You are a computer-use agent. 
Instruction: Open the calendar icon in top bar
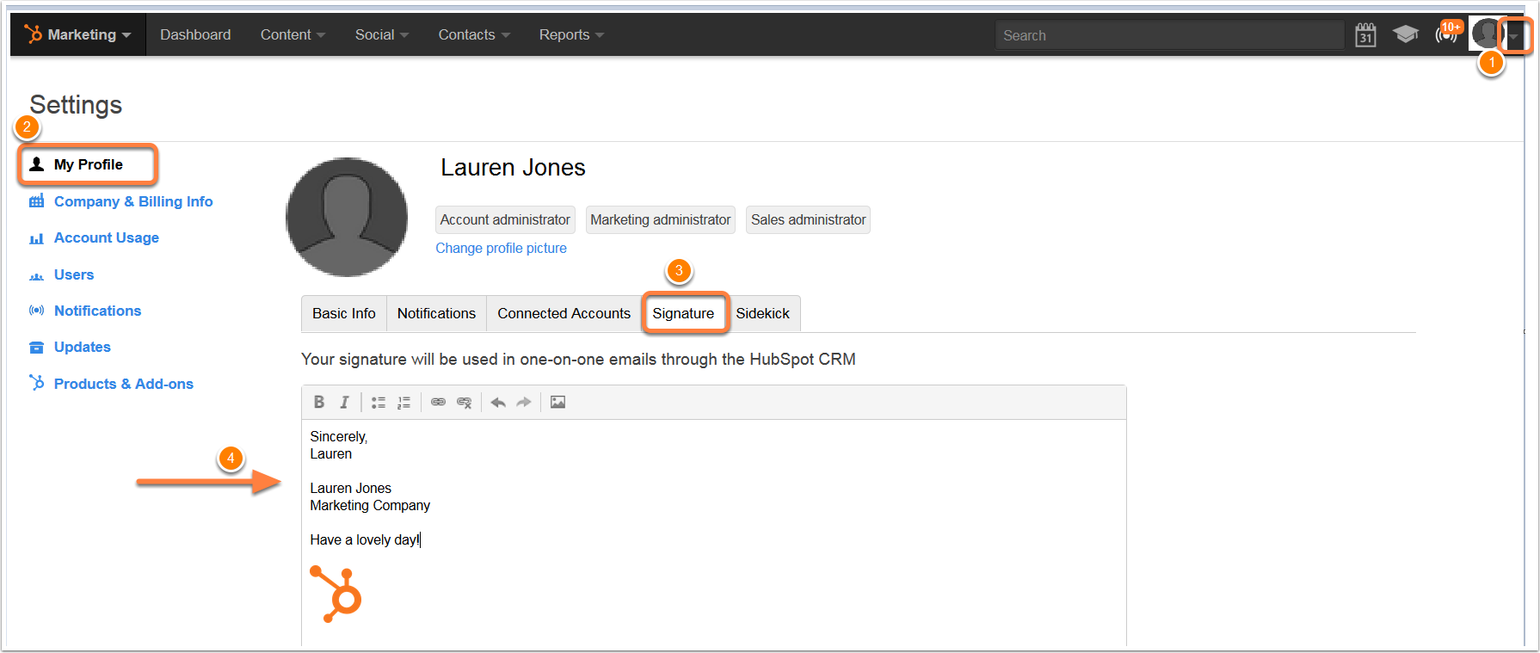(1365, 34)
